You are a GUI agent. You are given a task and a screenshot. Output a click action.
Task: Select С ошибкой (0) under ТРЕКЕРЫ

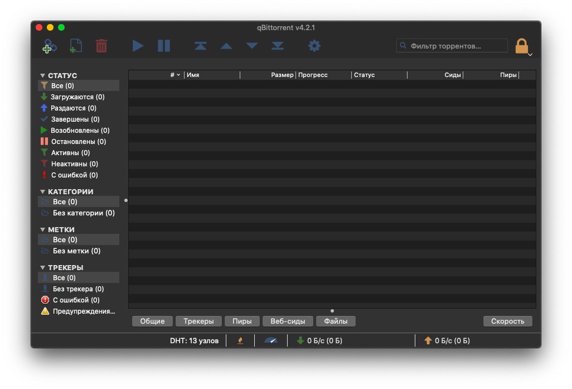(79, 300)
